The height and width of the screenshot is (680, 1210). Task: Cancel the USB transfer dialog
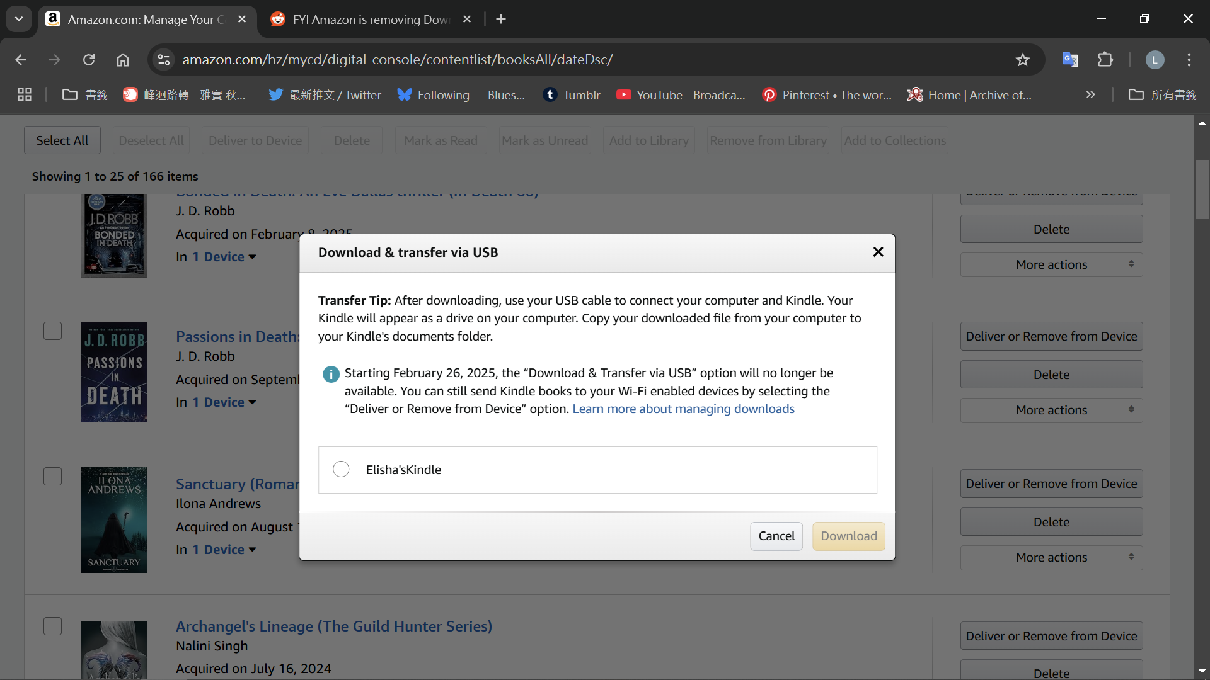pyautogui.click(x=776, y=536)
